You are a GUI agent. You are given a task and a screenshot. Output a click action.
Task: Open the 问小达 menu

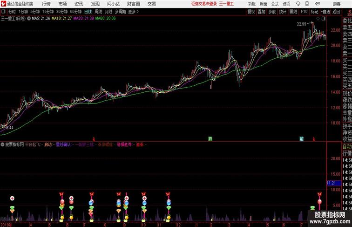point(113,4)
